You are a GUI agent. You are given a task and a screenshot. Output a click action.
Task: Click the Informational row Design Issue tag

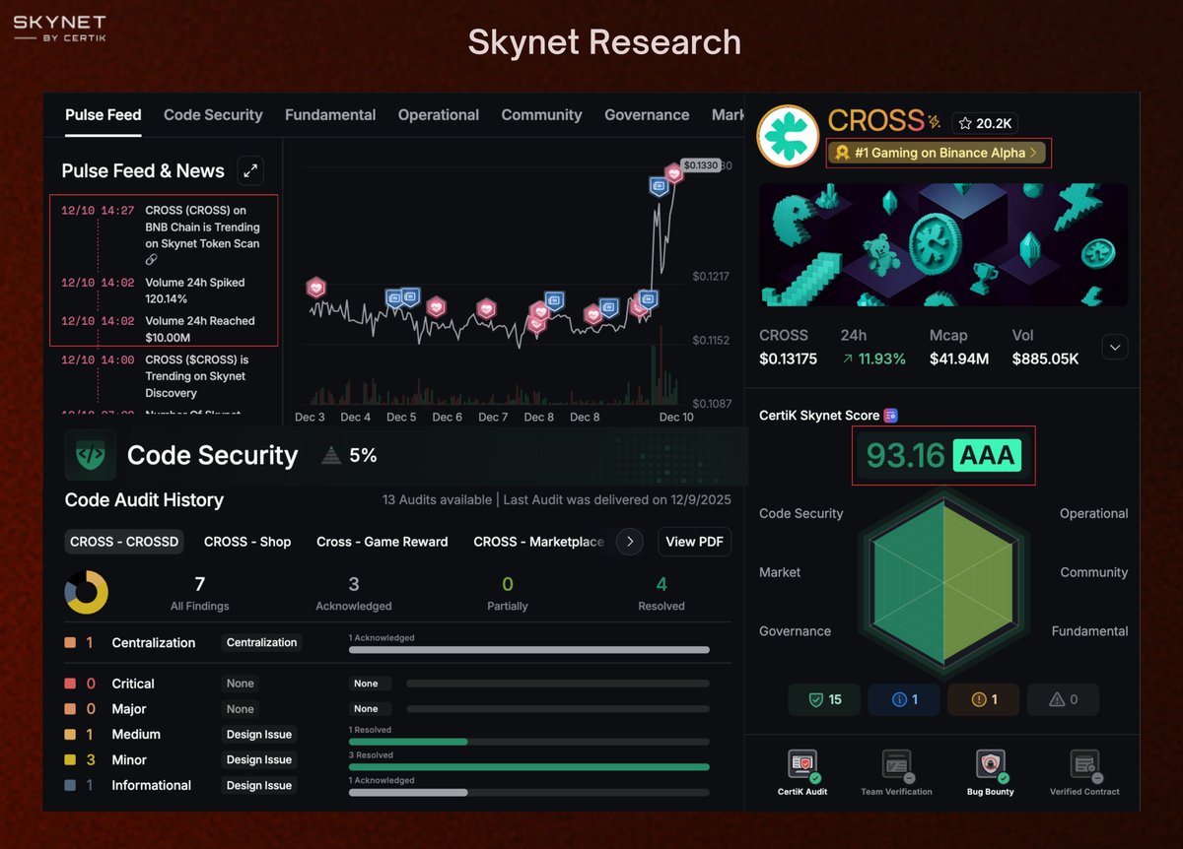pos(258,786)
